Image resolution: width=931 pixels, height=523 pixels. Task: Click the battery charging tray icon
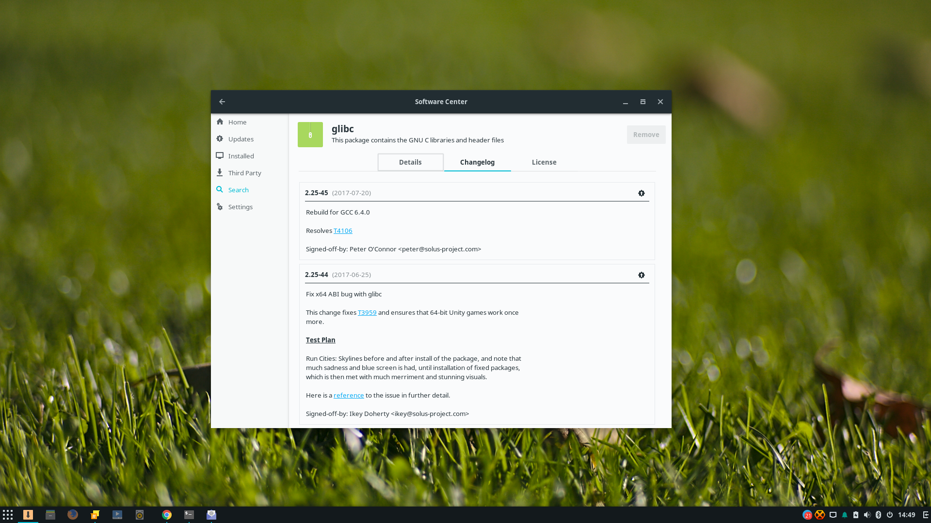(856, 515)
